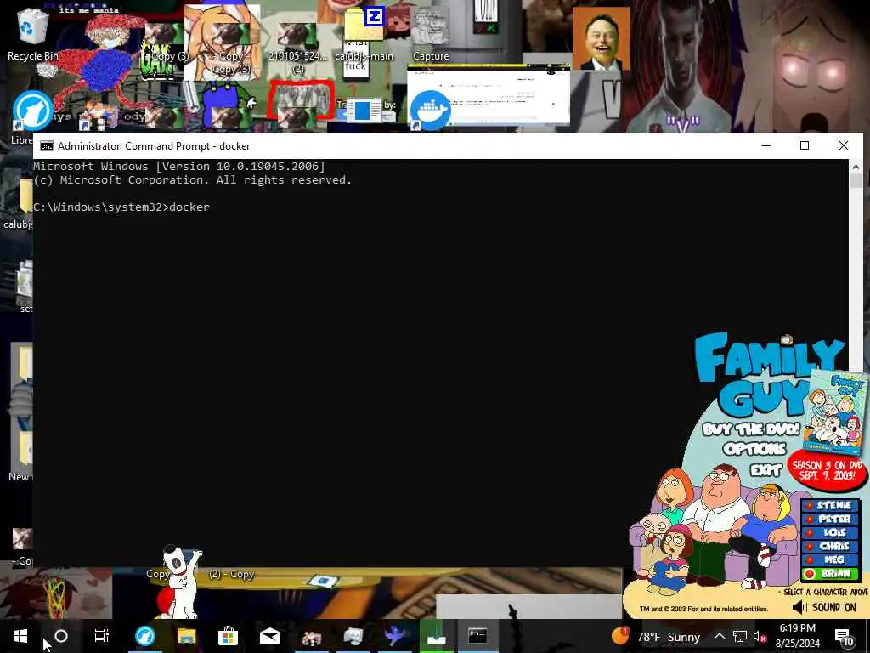The height and width of the screenshot is (653, 870).
Task: Open the blue ghost-like taskbar app
Action: click(x=394, y=636)
